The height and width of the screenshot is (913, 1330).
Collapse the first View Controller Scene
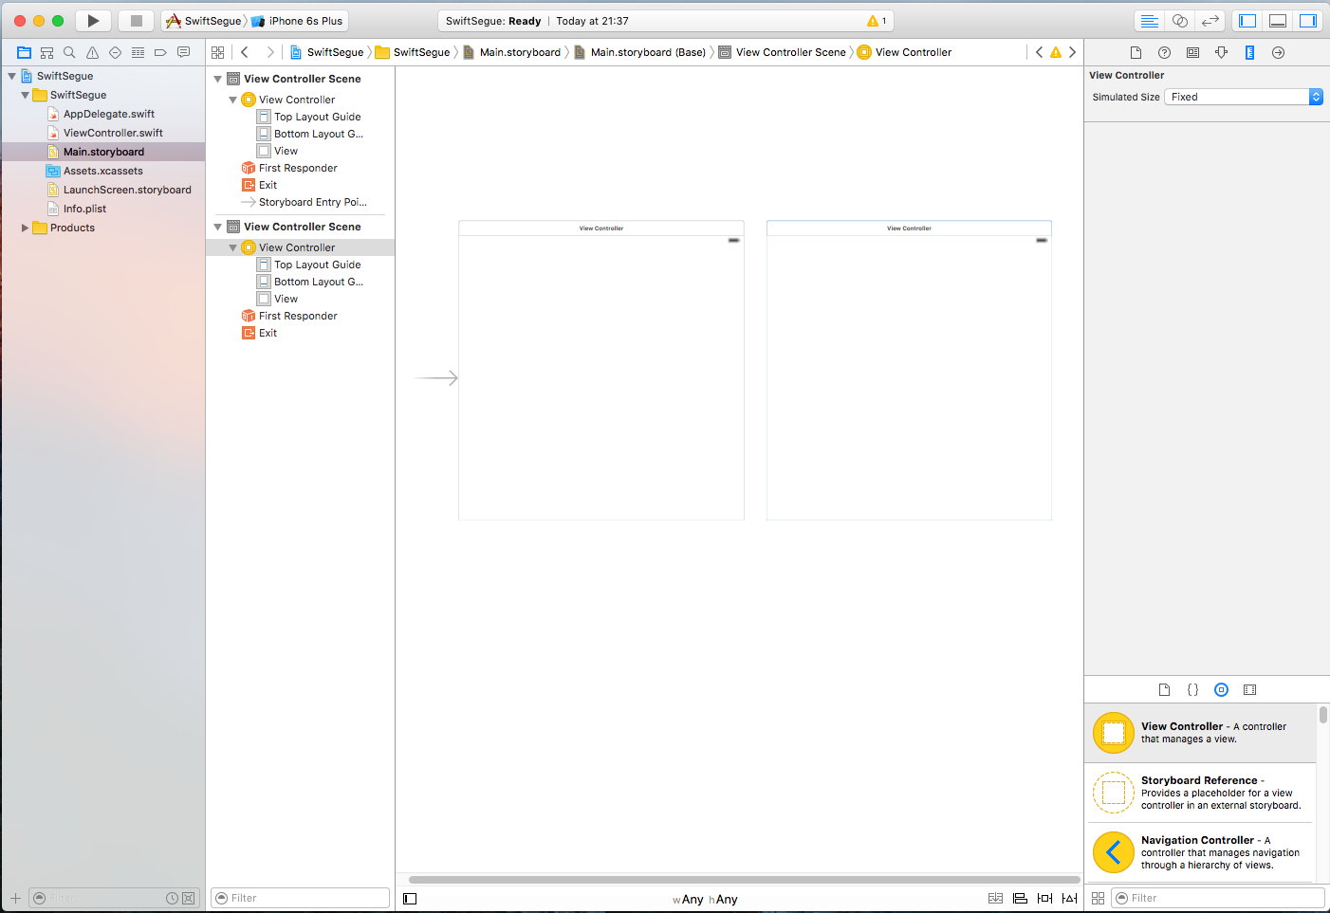click(x=218, y=79)
